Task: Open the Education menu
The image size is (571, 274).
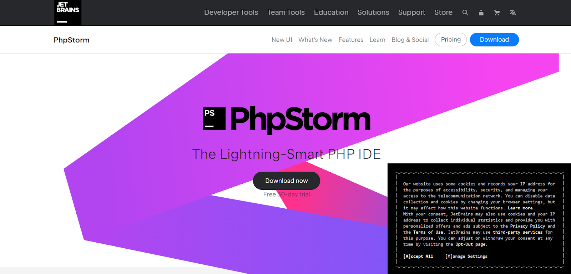Action: pos(331,12)
